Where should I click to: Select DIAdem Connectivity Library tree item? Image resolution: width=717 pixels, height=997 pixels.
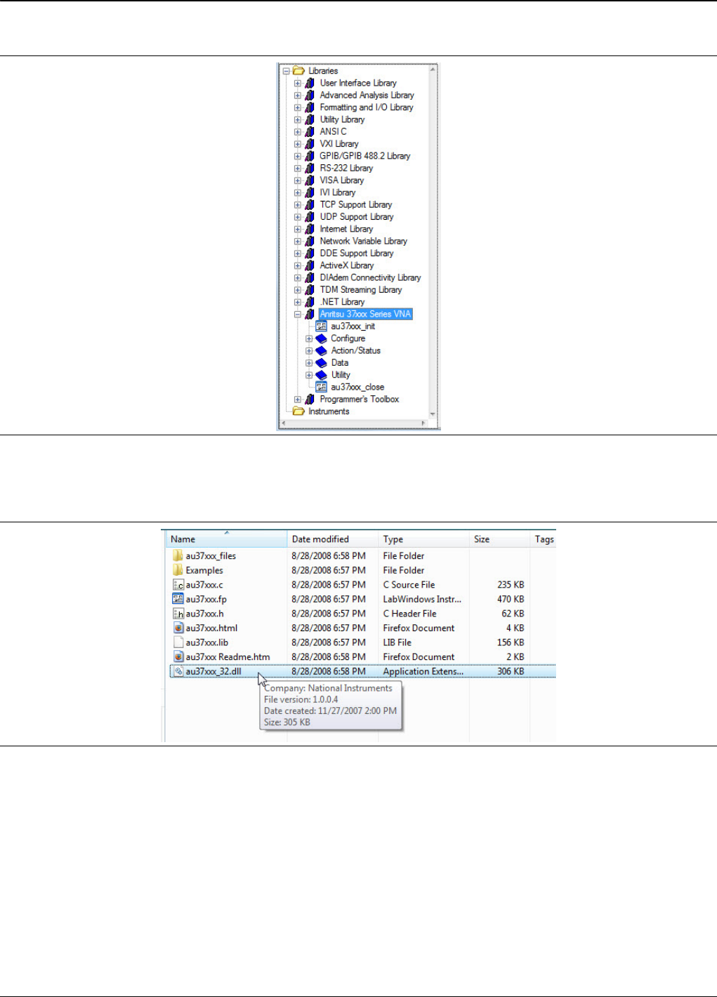click(370, 278)
